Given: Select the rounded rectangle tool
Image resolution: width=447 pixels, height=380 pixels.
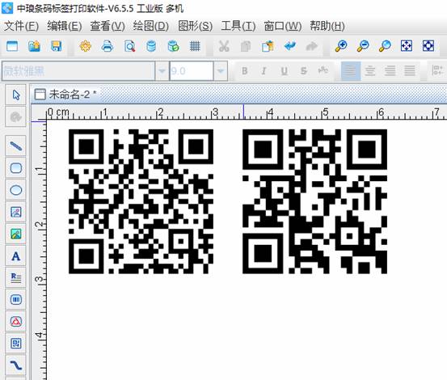Looking at the screenshot, I should (16, 168).
